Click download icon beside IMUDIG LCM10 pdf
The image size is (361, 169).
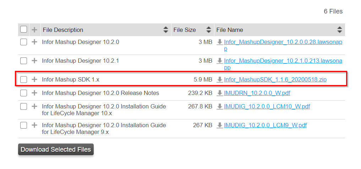220,107
